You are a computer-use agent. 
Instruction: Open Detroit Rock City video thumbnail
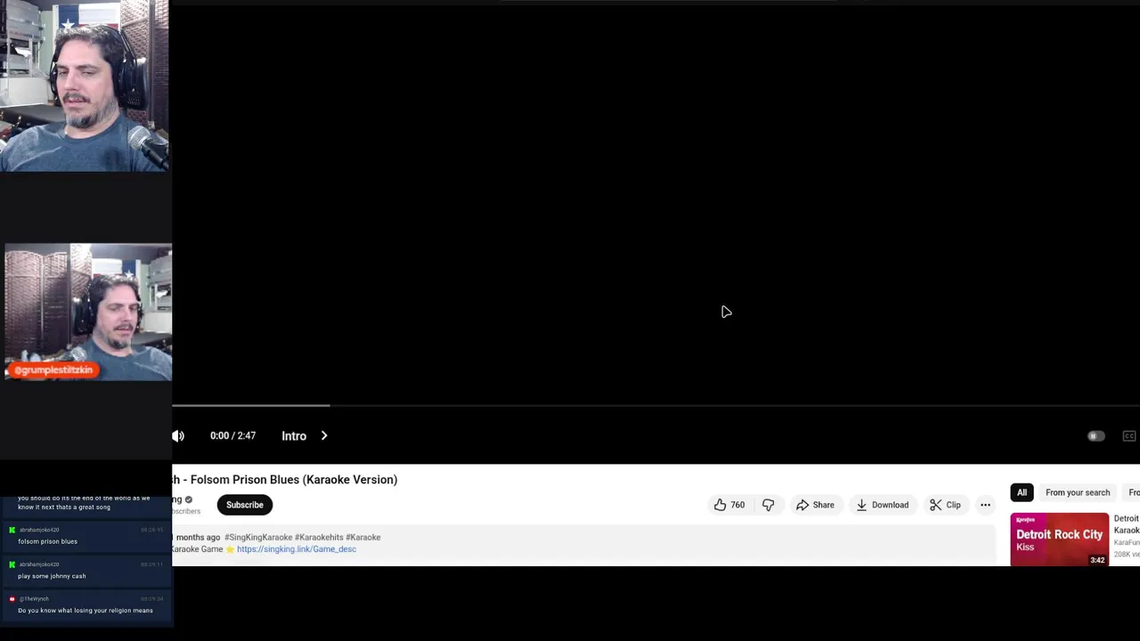click(x=1060, y=540)
